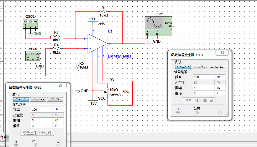Open XFG1 offset unit V selector

point(220,93)
